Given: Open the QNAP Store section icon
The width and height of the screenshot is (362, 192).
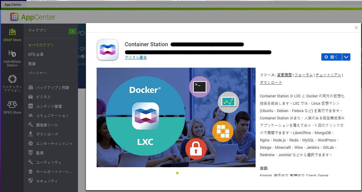Looking at the screenshot, I should tap(12, 32).
